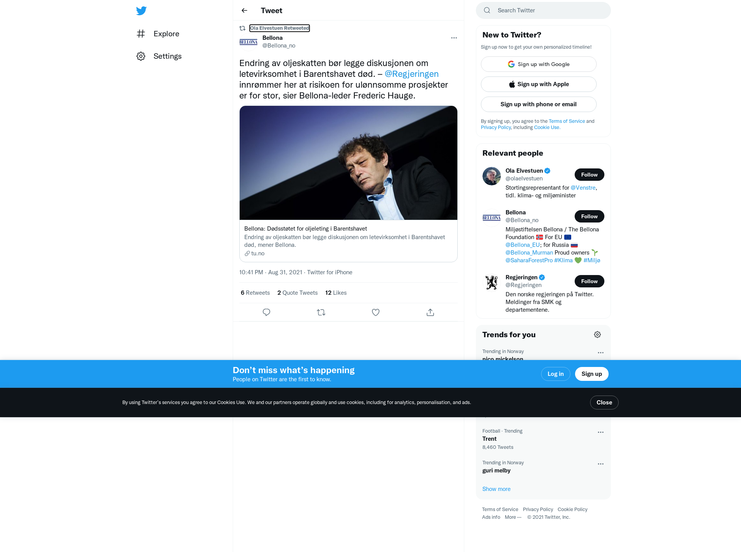Viewport: 741px width, 552px height.
Task: Open options for guri melby trend
Action: [x=601, y=464]
